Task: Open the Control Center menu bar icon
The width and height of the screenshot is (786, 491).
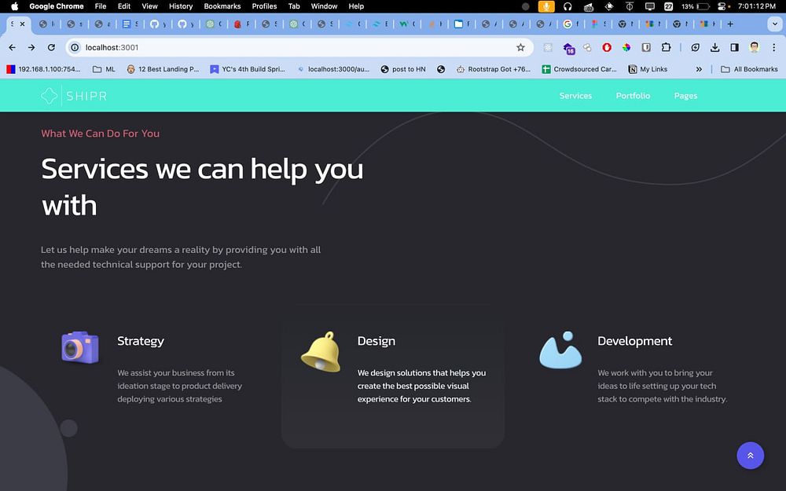Action: click(x=722, y=6)
